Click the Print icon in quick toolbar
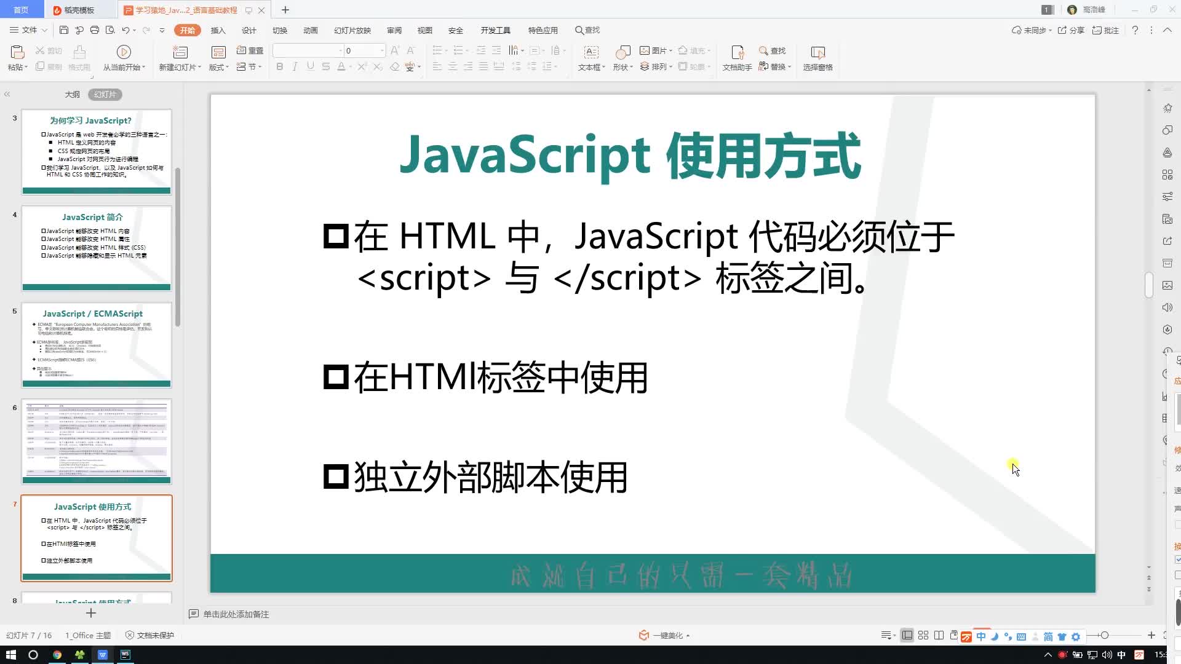 [95, 30]
